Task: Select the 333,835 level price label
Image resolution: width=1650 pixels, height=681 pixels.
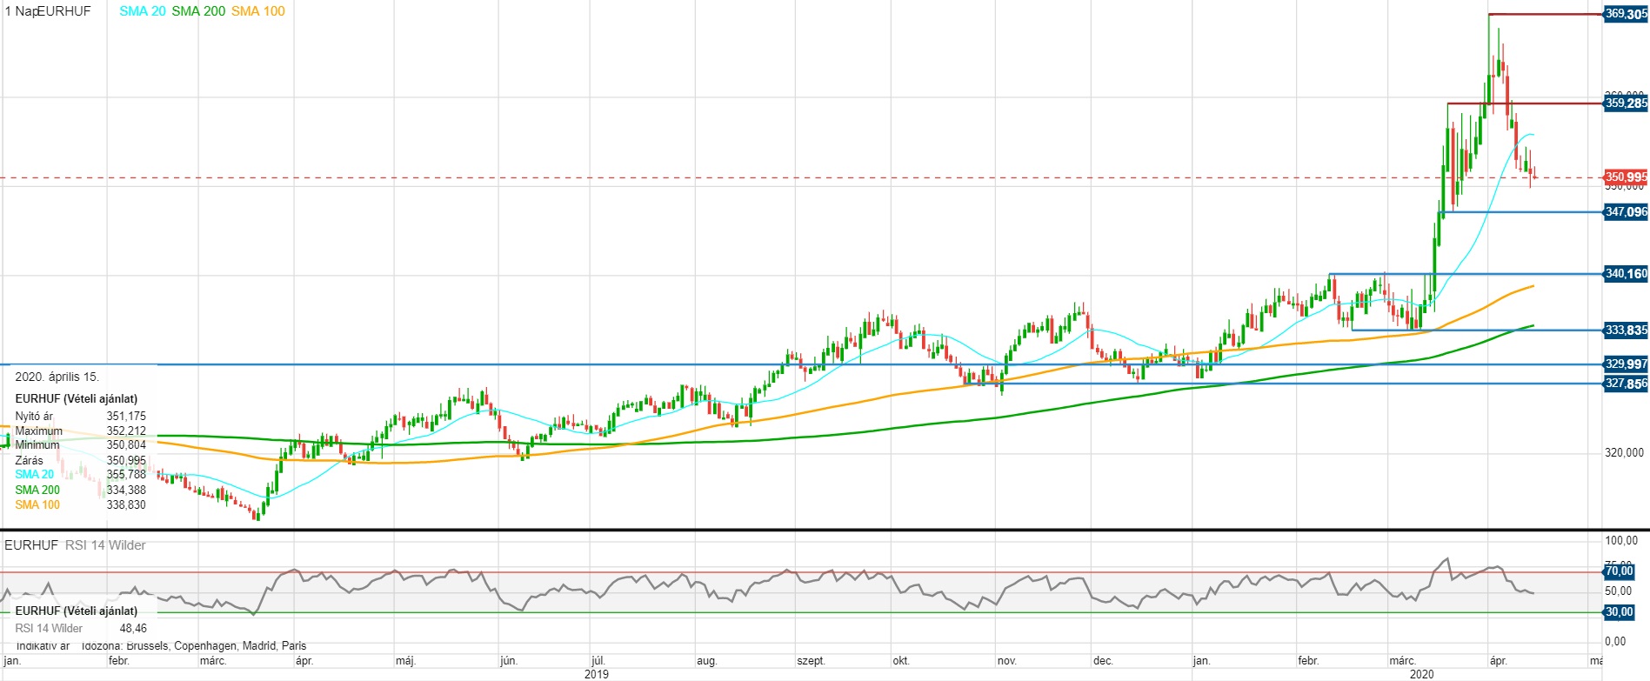Action: [x=1626, y=330]
